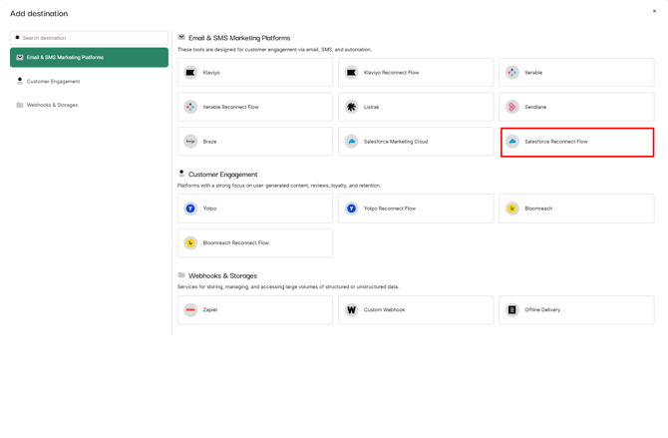Pick the Bloomreach destination card
This screenshot has height=438, width=668.
click(576, 209)
